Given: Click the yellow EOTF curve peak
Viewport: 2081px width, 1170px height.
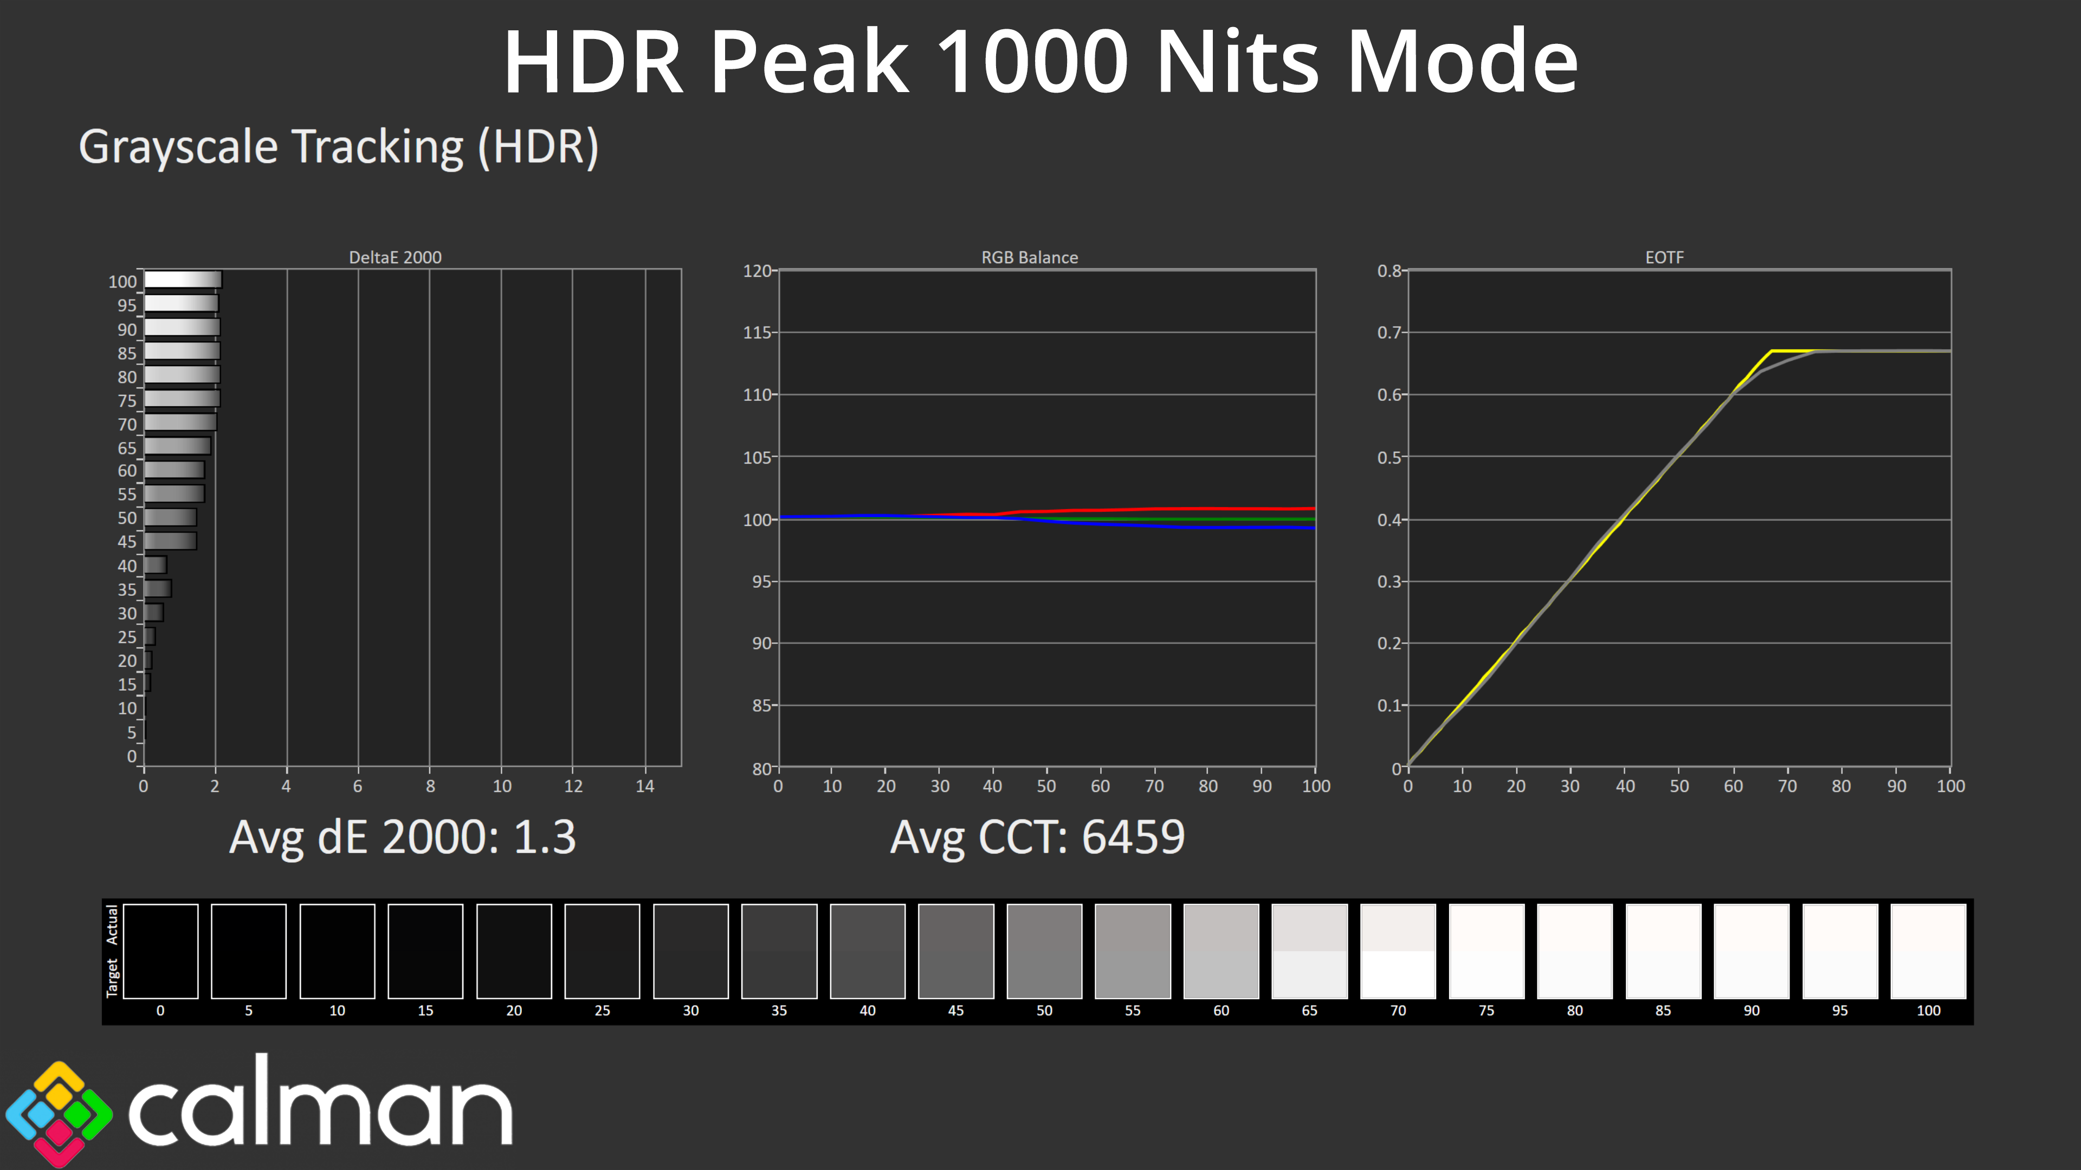Looking at the screenshot, I should [1773, 351].
